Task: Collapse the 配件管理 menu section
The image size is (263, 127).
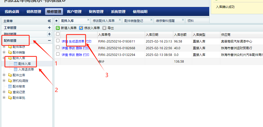Action: point(49,40)
